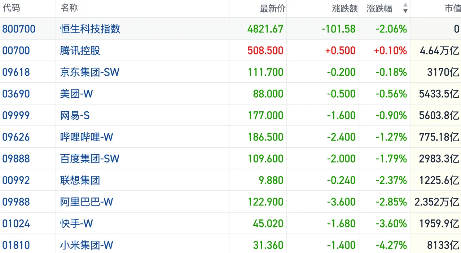Sort the table by 最新价 column
The height and width of the screenshot is (253, 461).
[272, 9]
